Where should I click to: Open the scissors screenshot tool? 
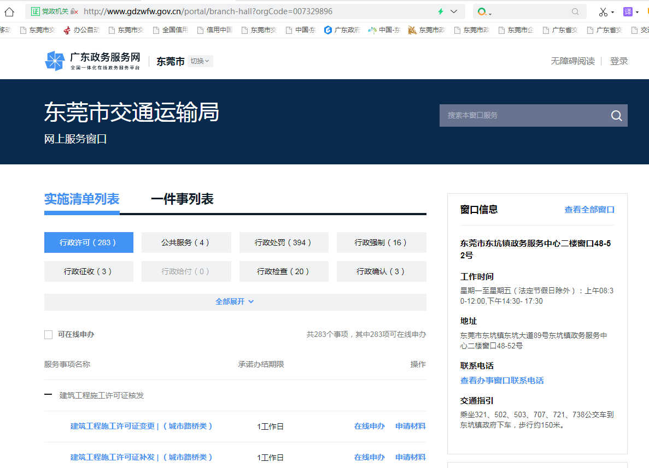coord(603,12)
